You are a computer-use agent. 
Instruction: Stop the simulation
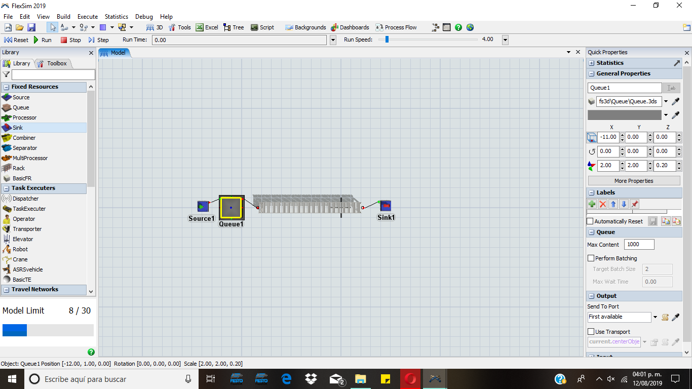point(70,40)
